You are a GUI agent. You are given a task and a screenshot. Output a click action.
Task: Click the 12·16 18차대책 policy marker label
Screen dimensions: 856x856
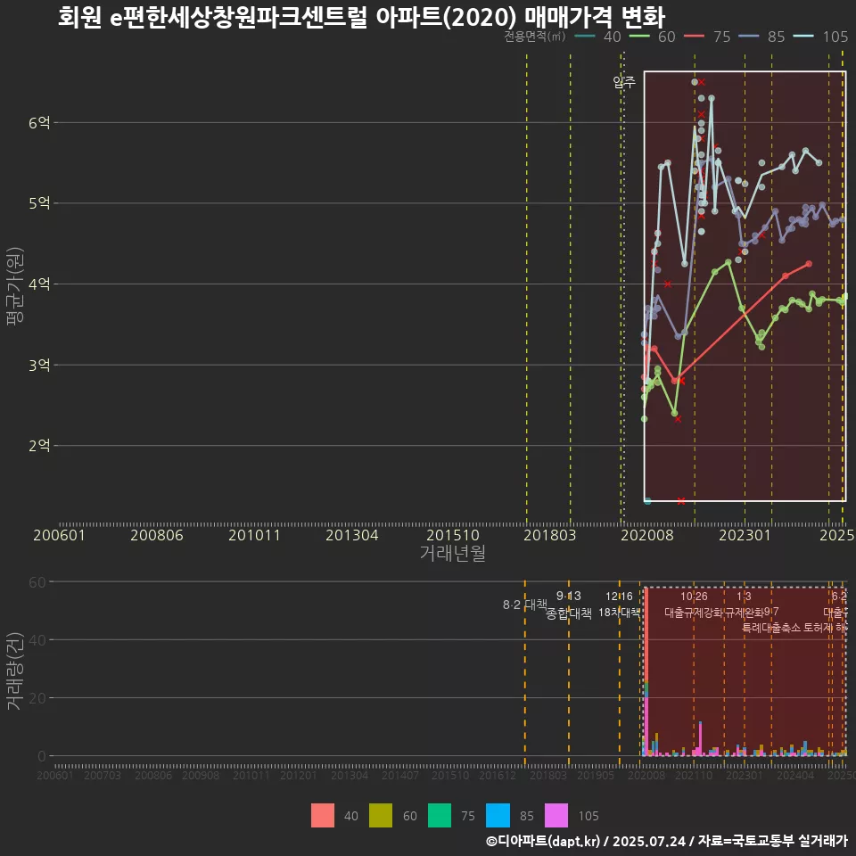619,605
